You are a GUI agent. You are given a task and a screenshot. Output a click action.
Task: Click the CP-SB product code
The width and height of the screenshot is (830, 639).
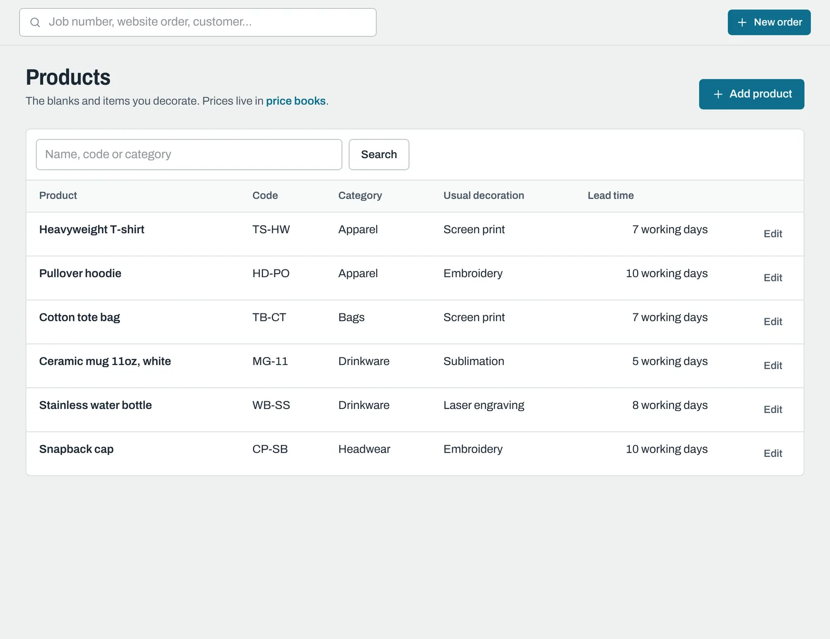(x=270, y=449)
